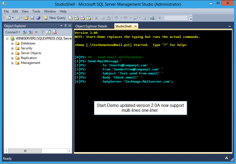
Task: Close the StudioShell tab
Action: (x=136, y=26)
